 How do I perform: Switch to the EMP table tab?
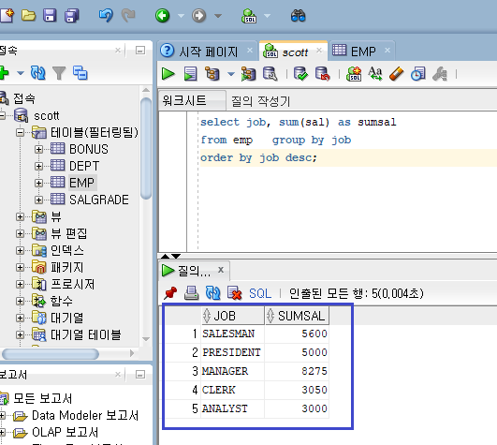tap(361, 52)
